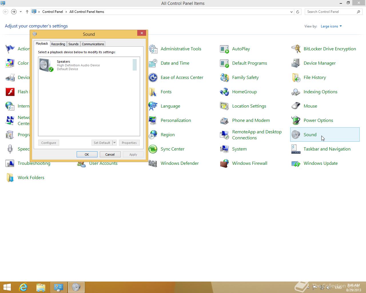Viewport: 366px width, 293px height.
Task: Open the AutoPlay icon
Action: pos(224,49)
